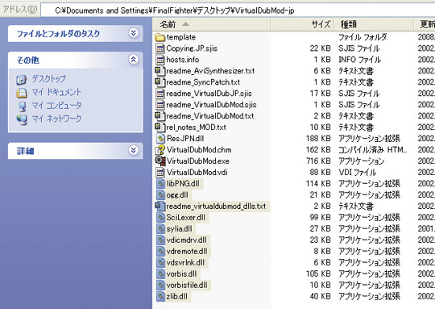
Task: Click the 716 KB size cell
Action: (x=319, y=161)
